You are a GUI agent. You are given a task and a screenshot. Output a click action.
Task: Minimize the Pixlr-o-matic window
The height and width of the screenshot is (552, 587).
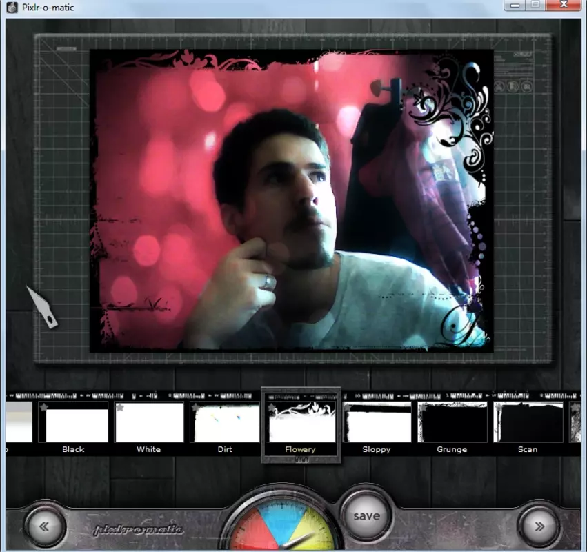(x=515, y=5)
